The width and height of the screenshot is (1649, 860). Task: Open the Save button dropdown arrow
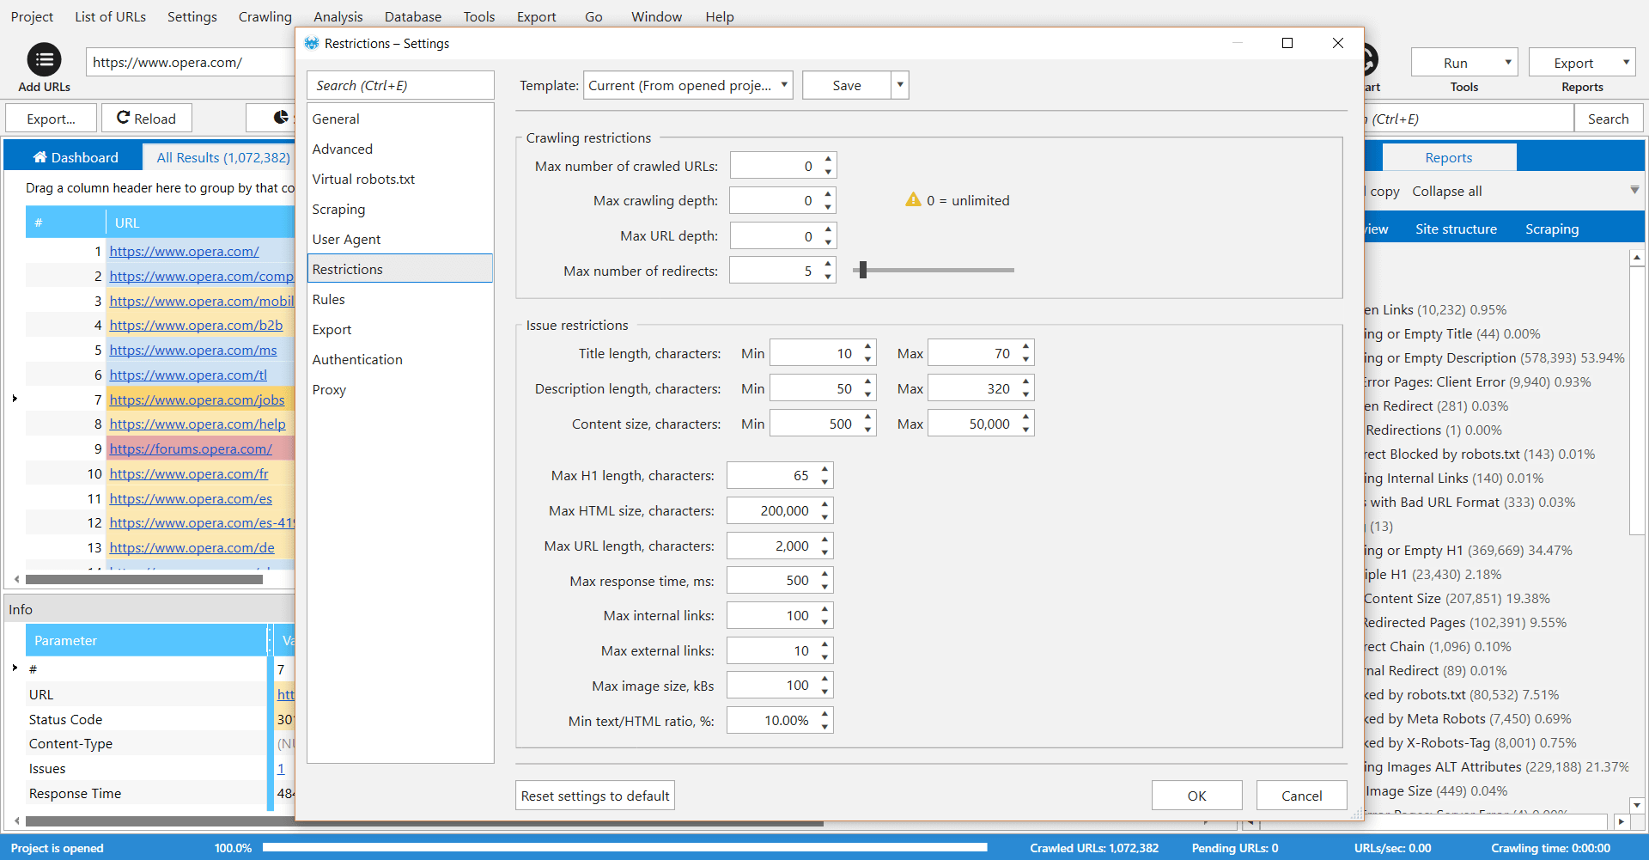click(x=900, y=85)
